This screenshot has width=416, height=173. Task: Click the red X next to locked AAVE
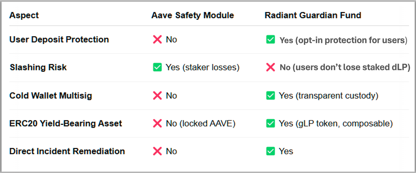[157, 123]
